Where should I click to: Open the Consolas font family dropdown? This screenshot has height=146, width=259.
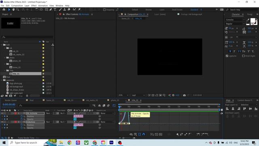pos(235,20)
